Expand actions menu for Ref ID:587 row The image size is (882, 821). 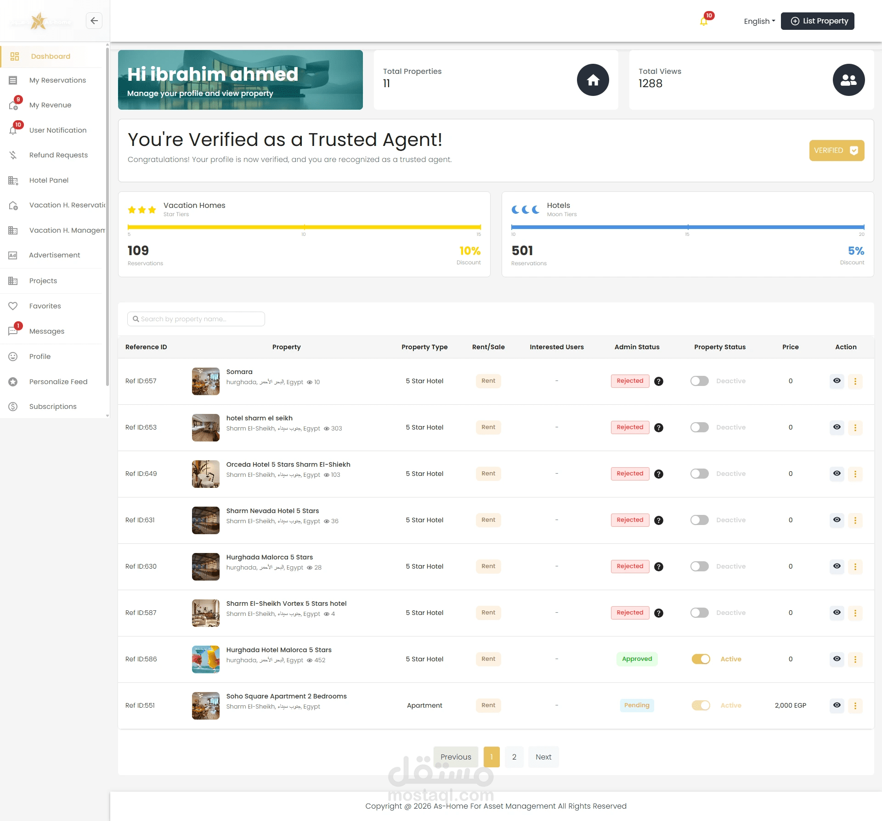[855, 613]
